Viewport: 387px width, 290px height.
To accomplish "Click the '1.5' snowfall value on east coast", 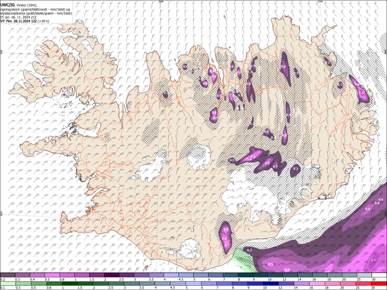I will 362,93.
